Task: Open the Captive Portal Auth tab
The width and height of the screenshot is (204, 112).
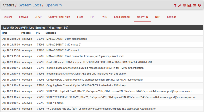Action: pyautogui.click(x=59, y=17)
